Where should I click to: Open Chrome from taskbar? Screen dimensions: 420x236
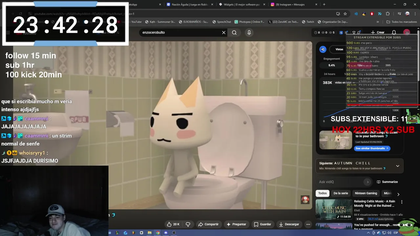click(158, 233)
